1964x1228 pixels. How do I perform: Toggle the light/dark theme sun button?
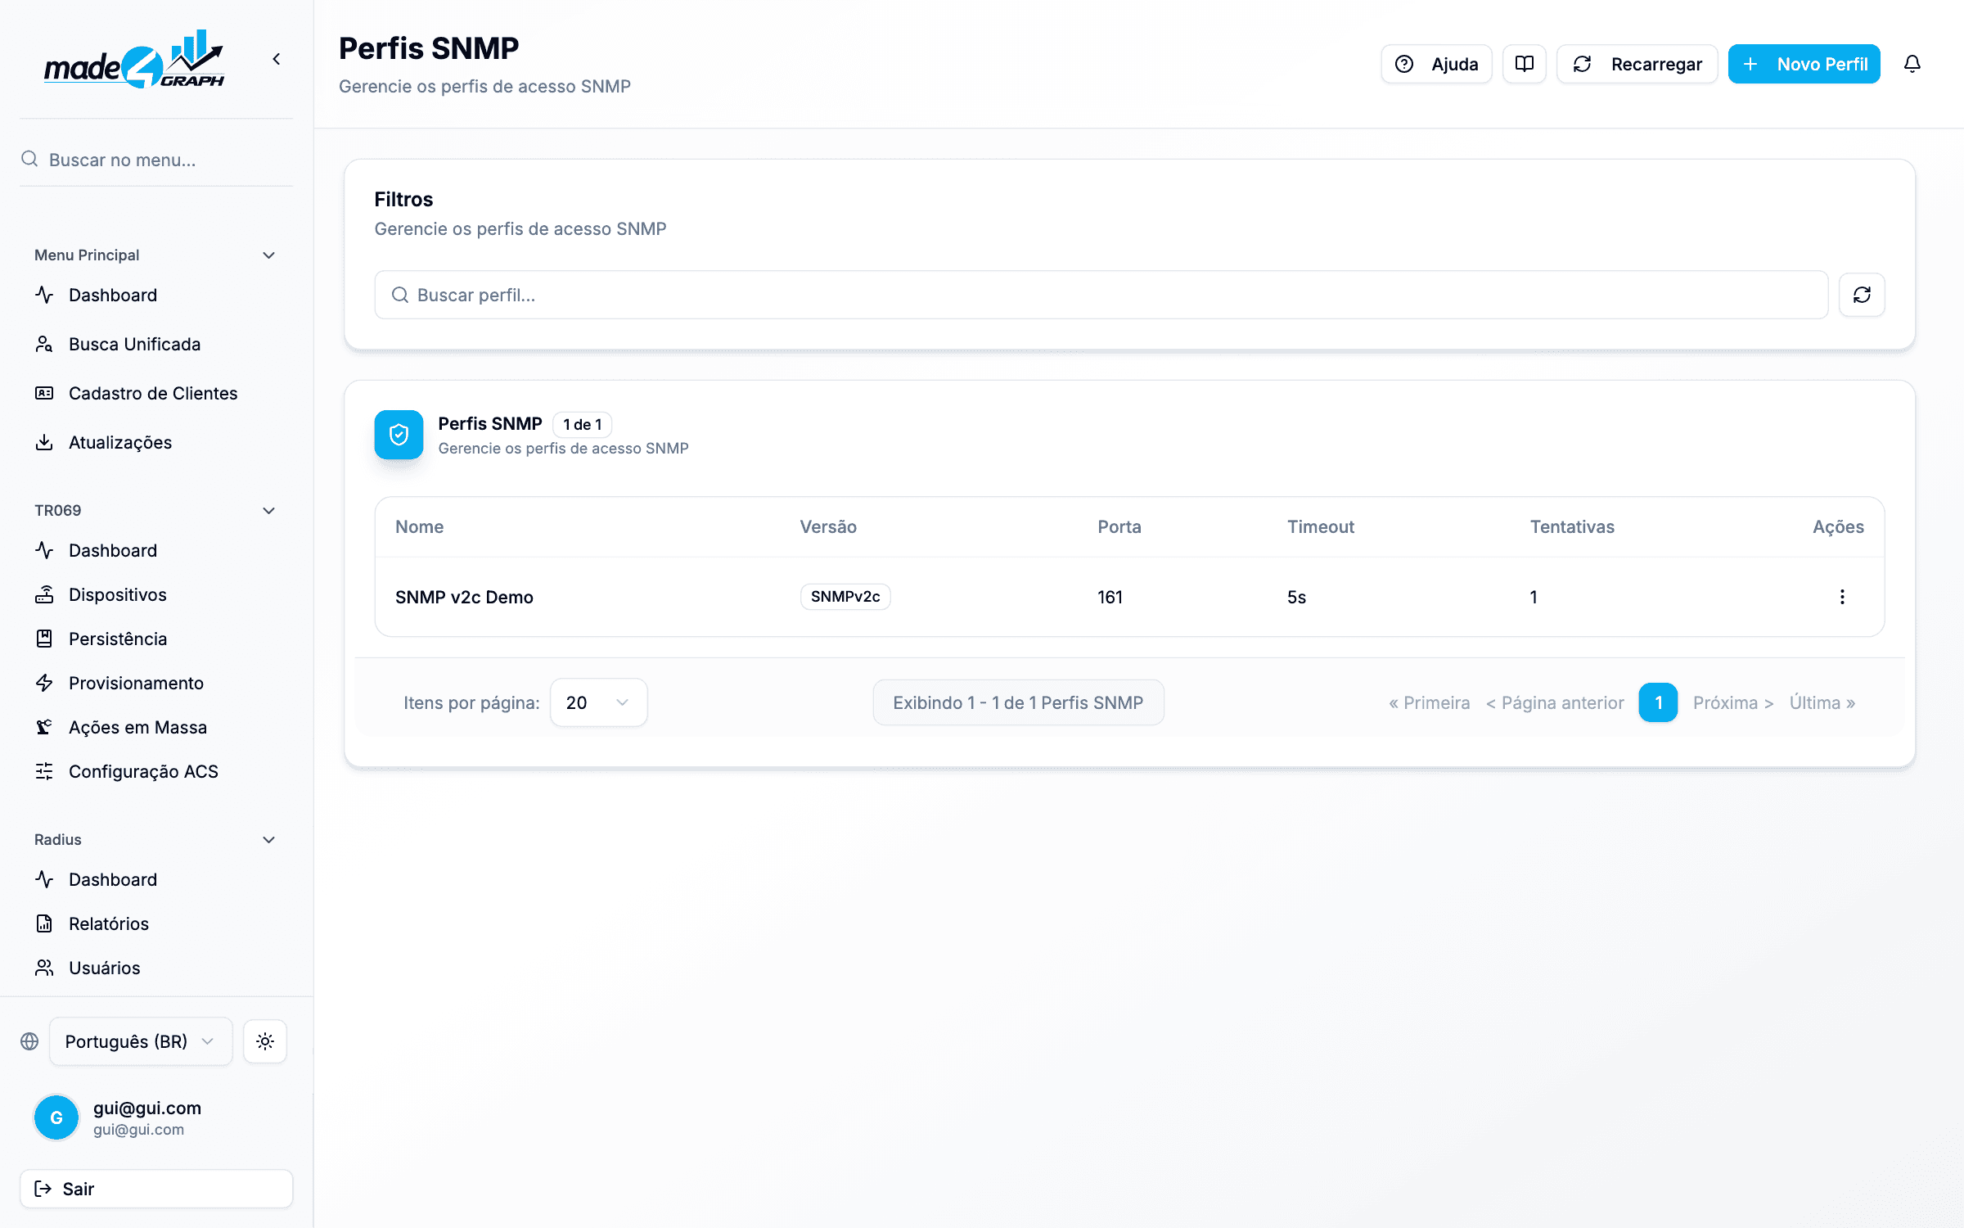[x=265, y=1041]
